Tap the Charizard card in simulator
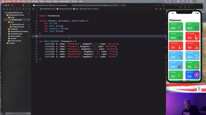 coord(192,46)
